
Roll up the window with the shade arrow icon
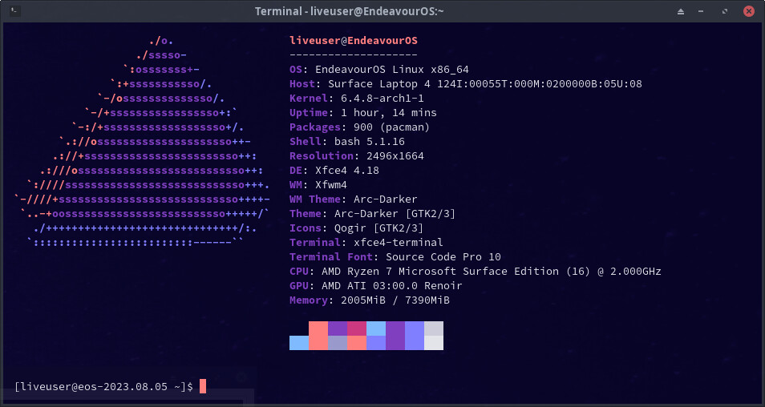pyautogui.click(x=681, y=11)
